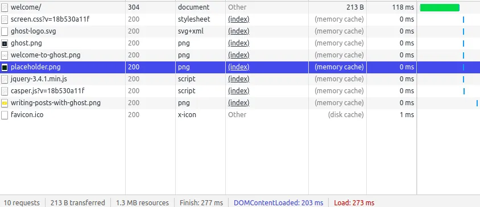Open the (index) initiator link for writing-posts-with-ghost.png
480x207 pixels.
[x=239, y=103]
